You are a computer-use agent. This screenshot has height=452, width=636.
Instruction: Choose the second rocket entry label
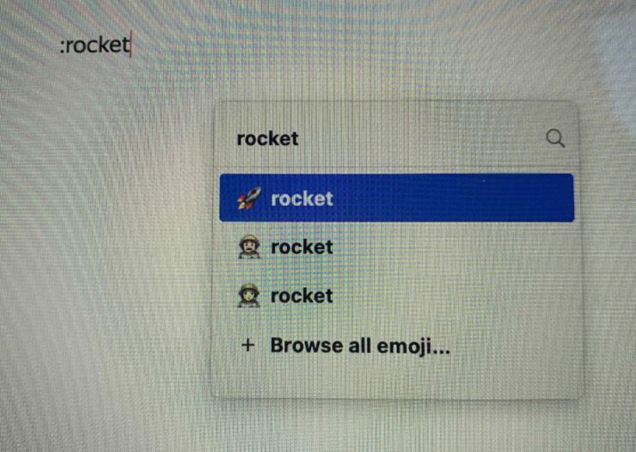[x=302, y=247]
